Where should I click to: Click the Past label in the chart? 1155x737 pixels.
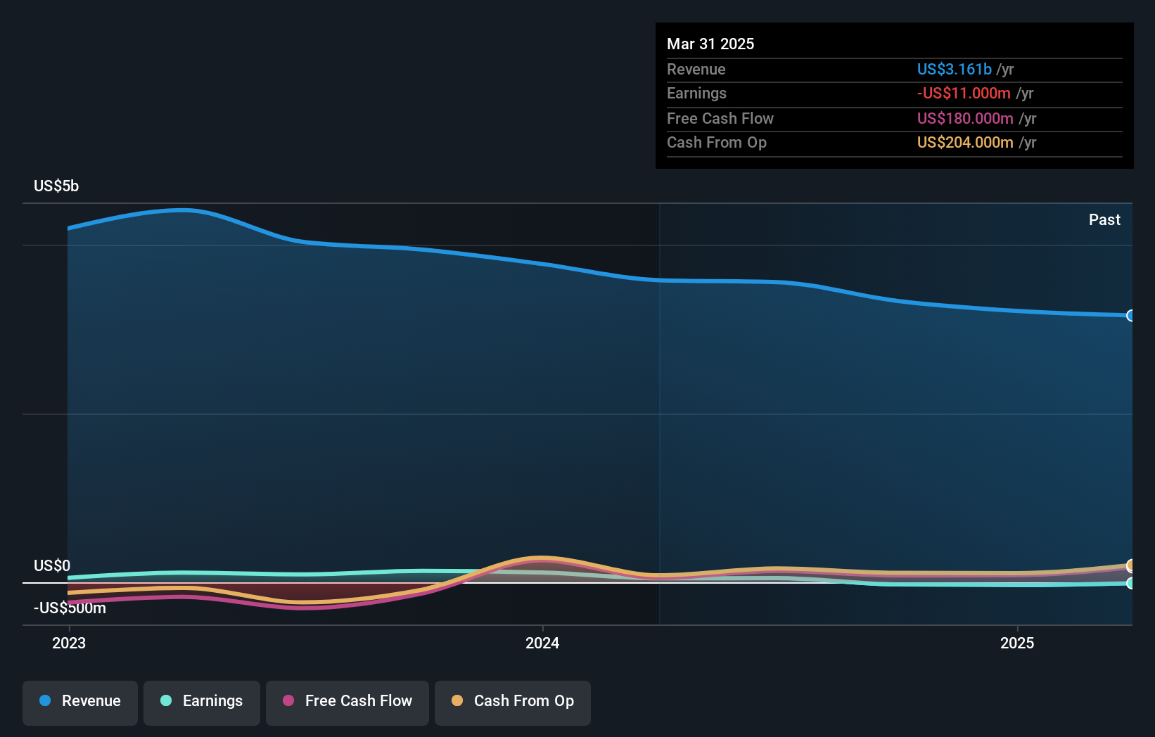(x=1104, y=219)
